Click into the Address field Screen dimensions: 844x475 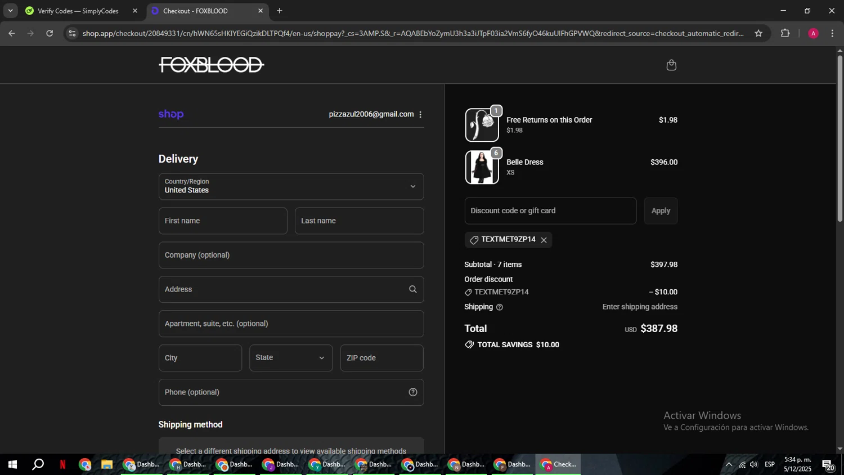coord(291,289)
